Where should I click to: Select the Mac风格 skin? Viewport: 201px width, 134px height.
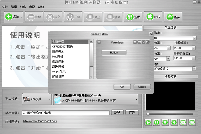(x=70, y=57)
